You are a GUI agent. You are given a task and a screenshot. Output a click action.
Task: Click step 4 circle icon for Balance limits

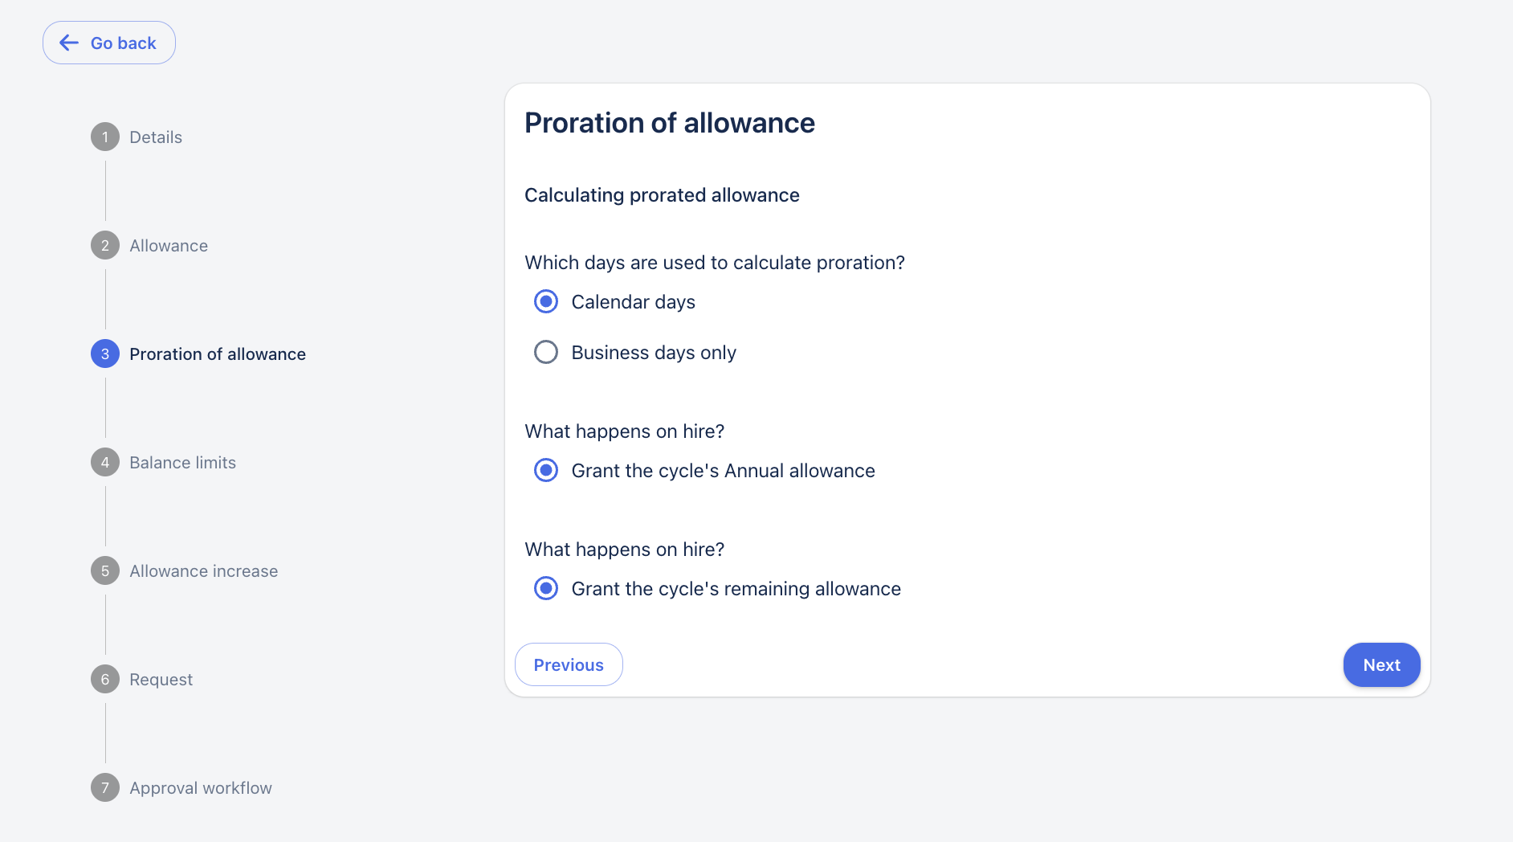[105, 463]
